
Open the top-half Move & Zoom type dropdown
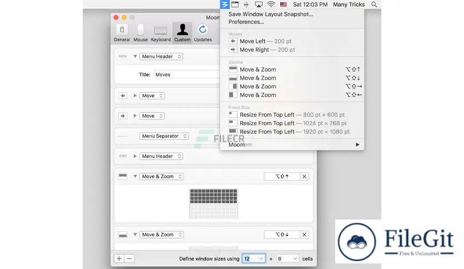pos(162,176)
